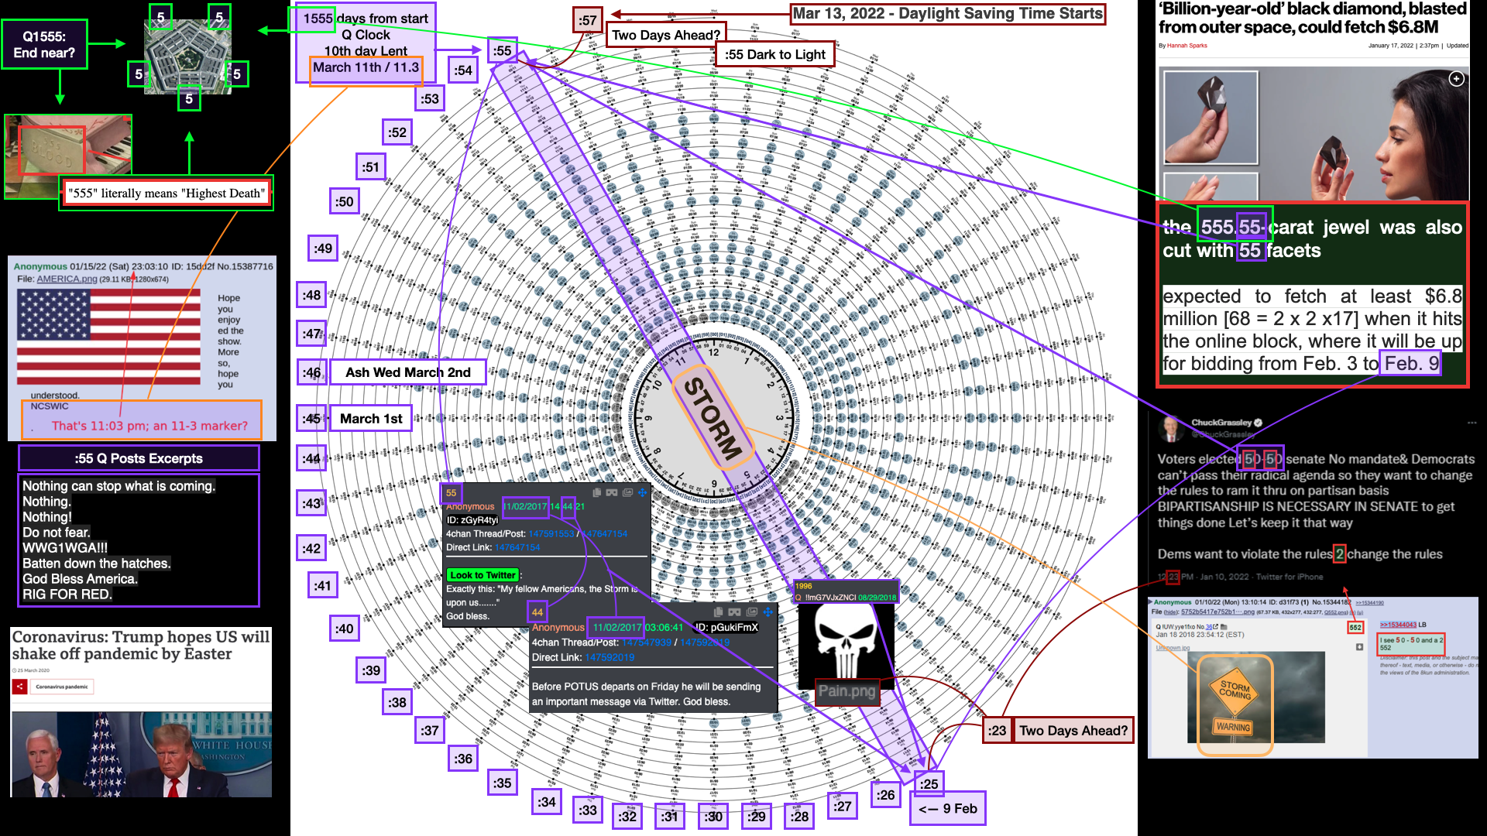Click the green Look to Twitter label
Image resolution: width=1487 pixels, height=836 pixels.
pos(483,575)
